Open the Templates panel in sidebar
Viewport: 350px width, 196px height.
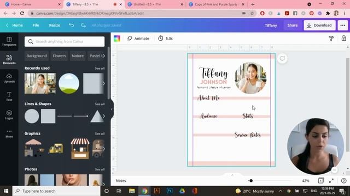pyautogui.click(x=9, y=41)
